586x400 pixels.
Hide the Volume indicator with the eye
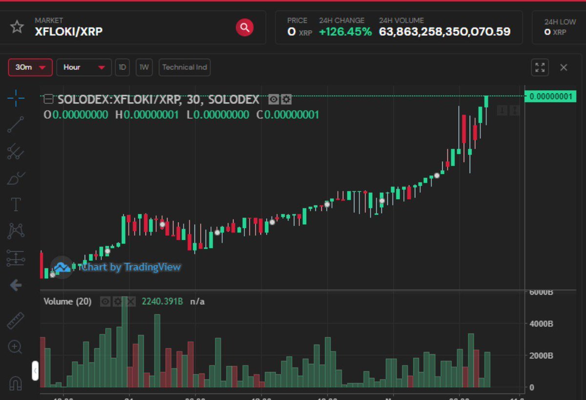105,301
